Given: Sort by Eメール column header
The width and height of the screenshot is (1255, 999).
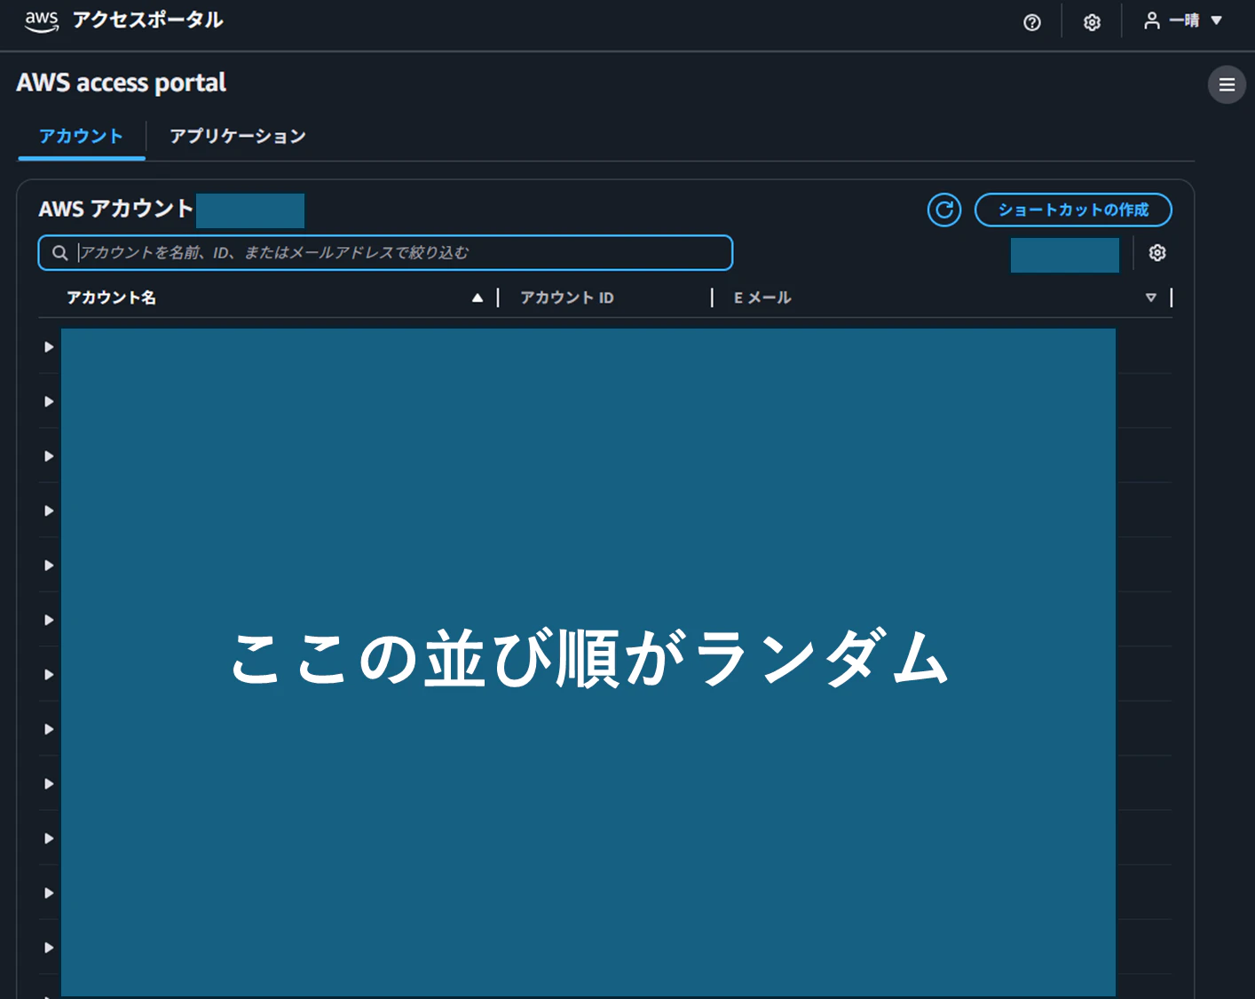Looking at the screenshot, I should point(762,297).
